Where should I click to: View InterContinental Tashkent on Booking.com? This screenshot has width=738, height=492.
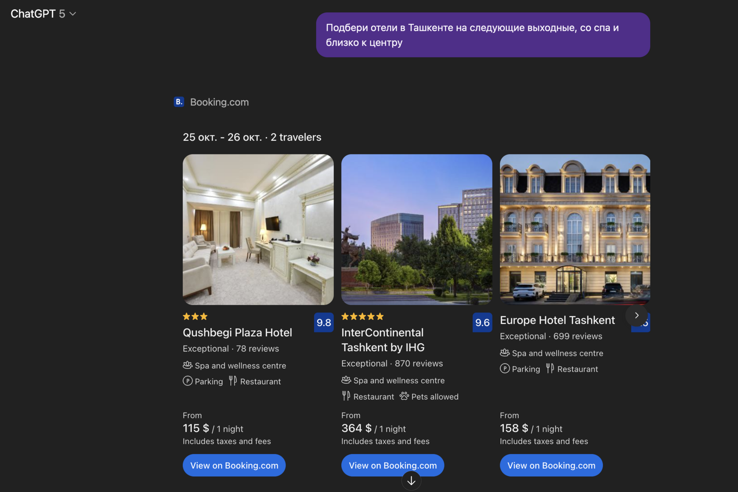(393, 465)
